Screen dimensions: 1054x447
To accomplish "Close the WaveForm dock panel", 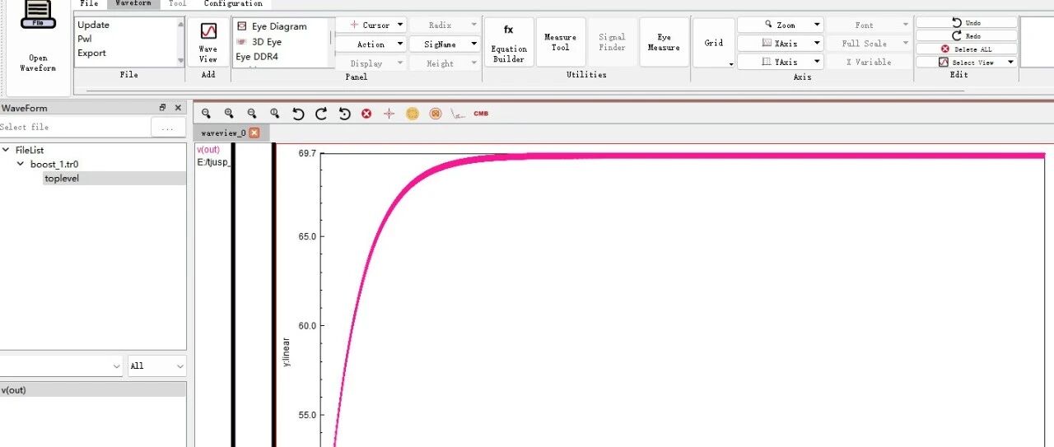I will pos(178,108).
